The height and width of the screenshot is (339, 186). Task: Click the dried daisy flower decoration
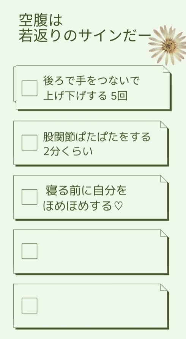(x=168, y=45)
